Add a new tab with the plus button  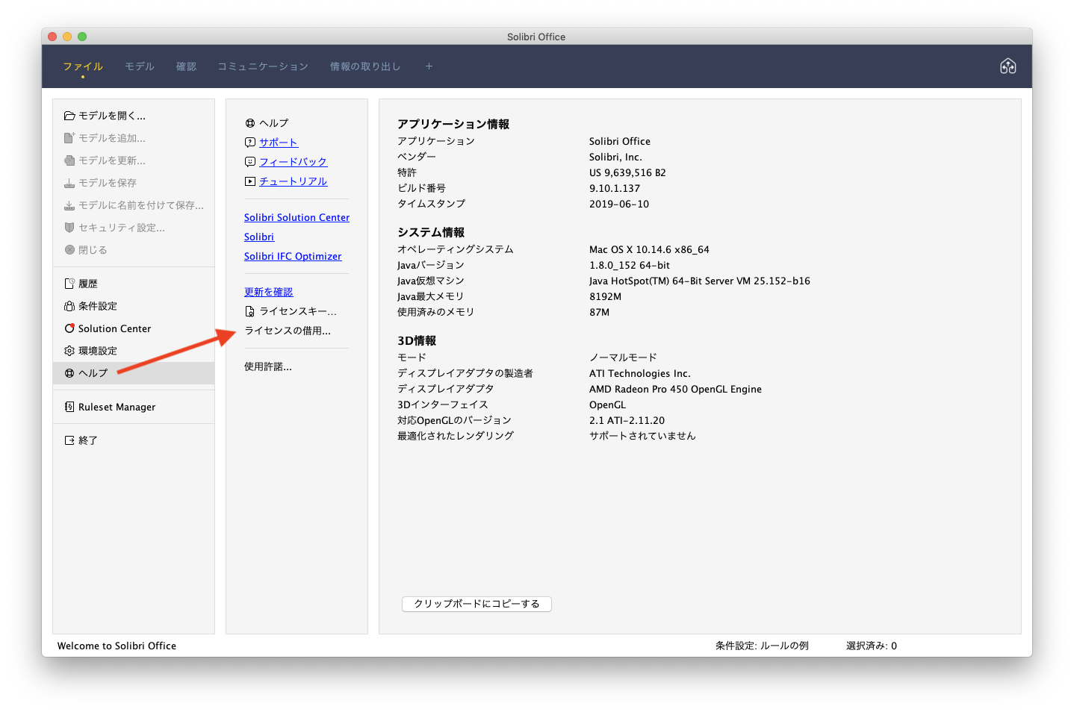pos(429,66)
